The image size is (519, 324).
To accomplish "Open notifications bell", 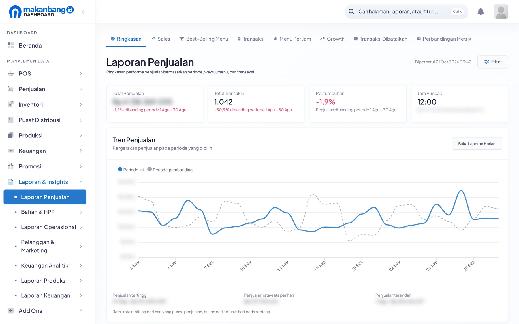I will click(481, 12).
